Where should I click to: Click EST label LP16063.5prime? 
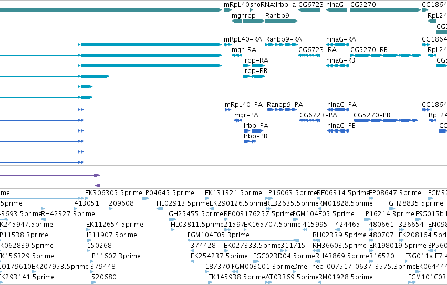pyautogui.click(x=291, y=193)
